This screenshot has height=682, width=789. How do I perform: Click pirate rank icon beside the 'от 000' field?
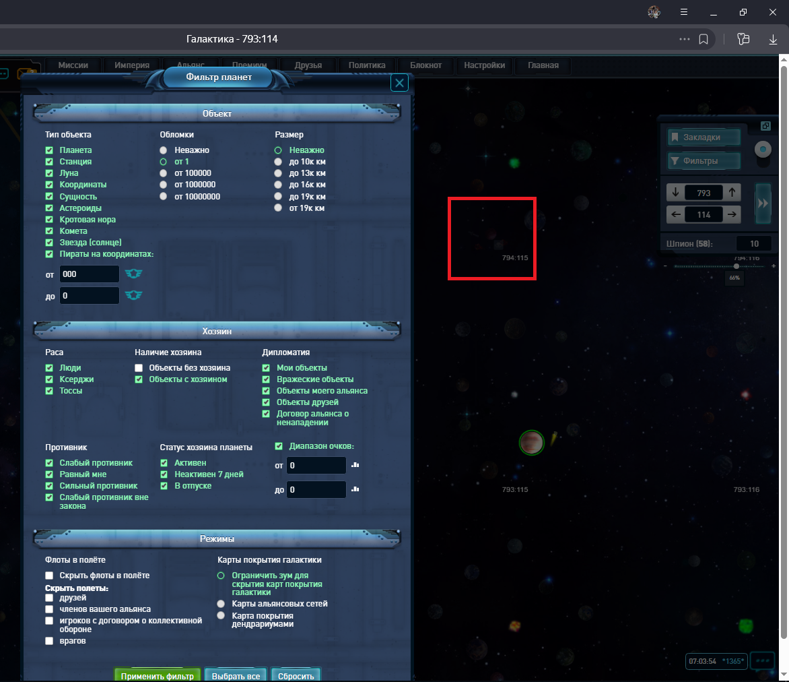coord(133,274)
